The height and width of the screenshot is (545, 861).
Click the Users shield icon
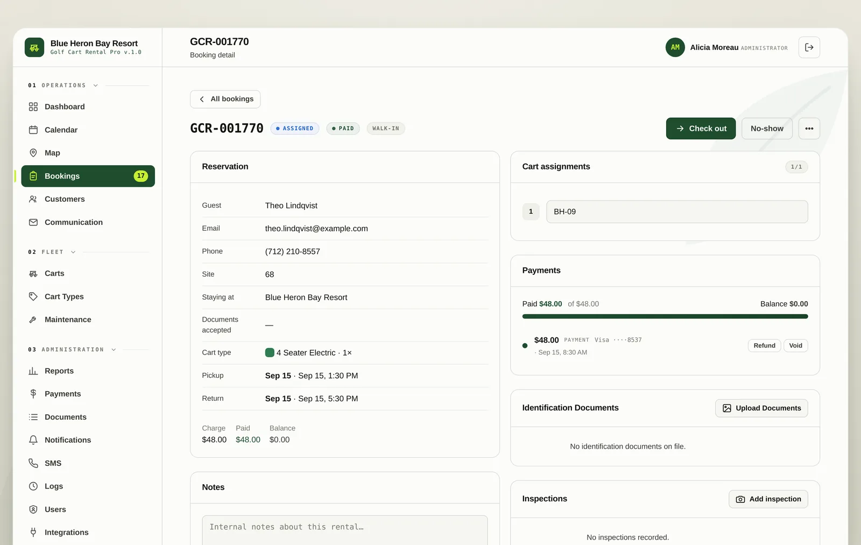click(33, 509)
